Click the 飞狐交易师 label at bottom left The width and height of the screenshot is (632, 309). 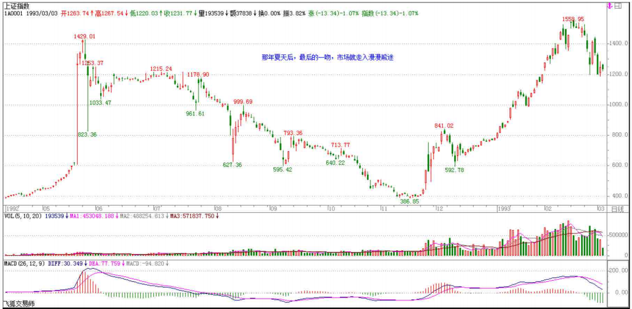(18, 305)
